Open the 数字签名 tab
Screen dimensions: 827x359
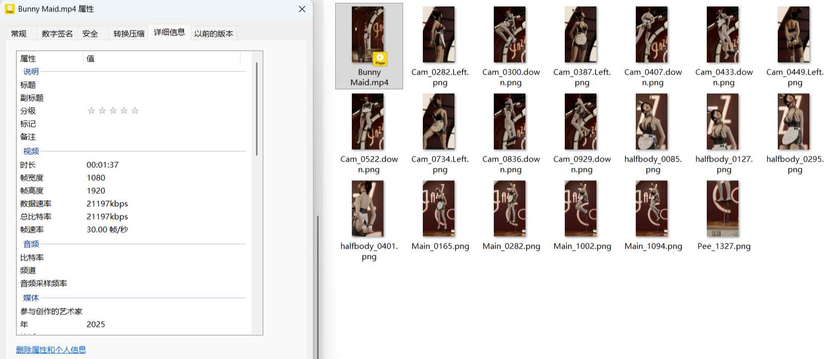pos(57,34)
